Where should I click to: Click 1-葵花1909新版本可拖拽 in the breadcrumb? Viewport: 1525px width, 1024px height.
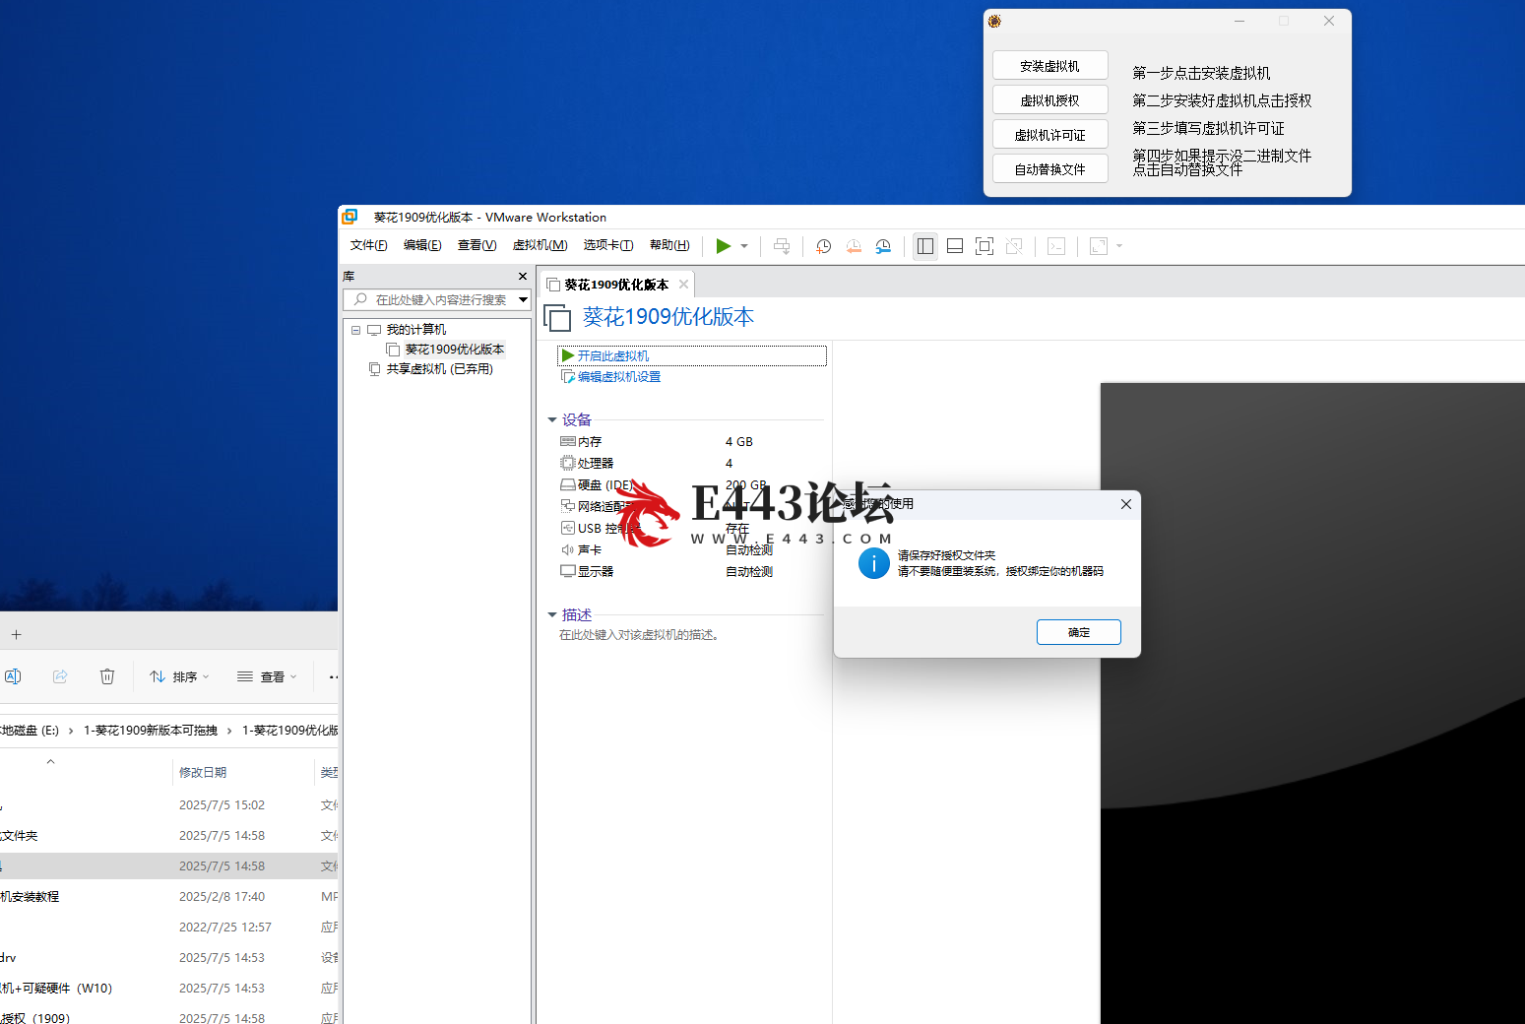coord(151,731)
